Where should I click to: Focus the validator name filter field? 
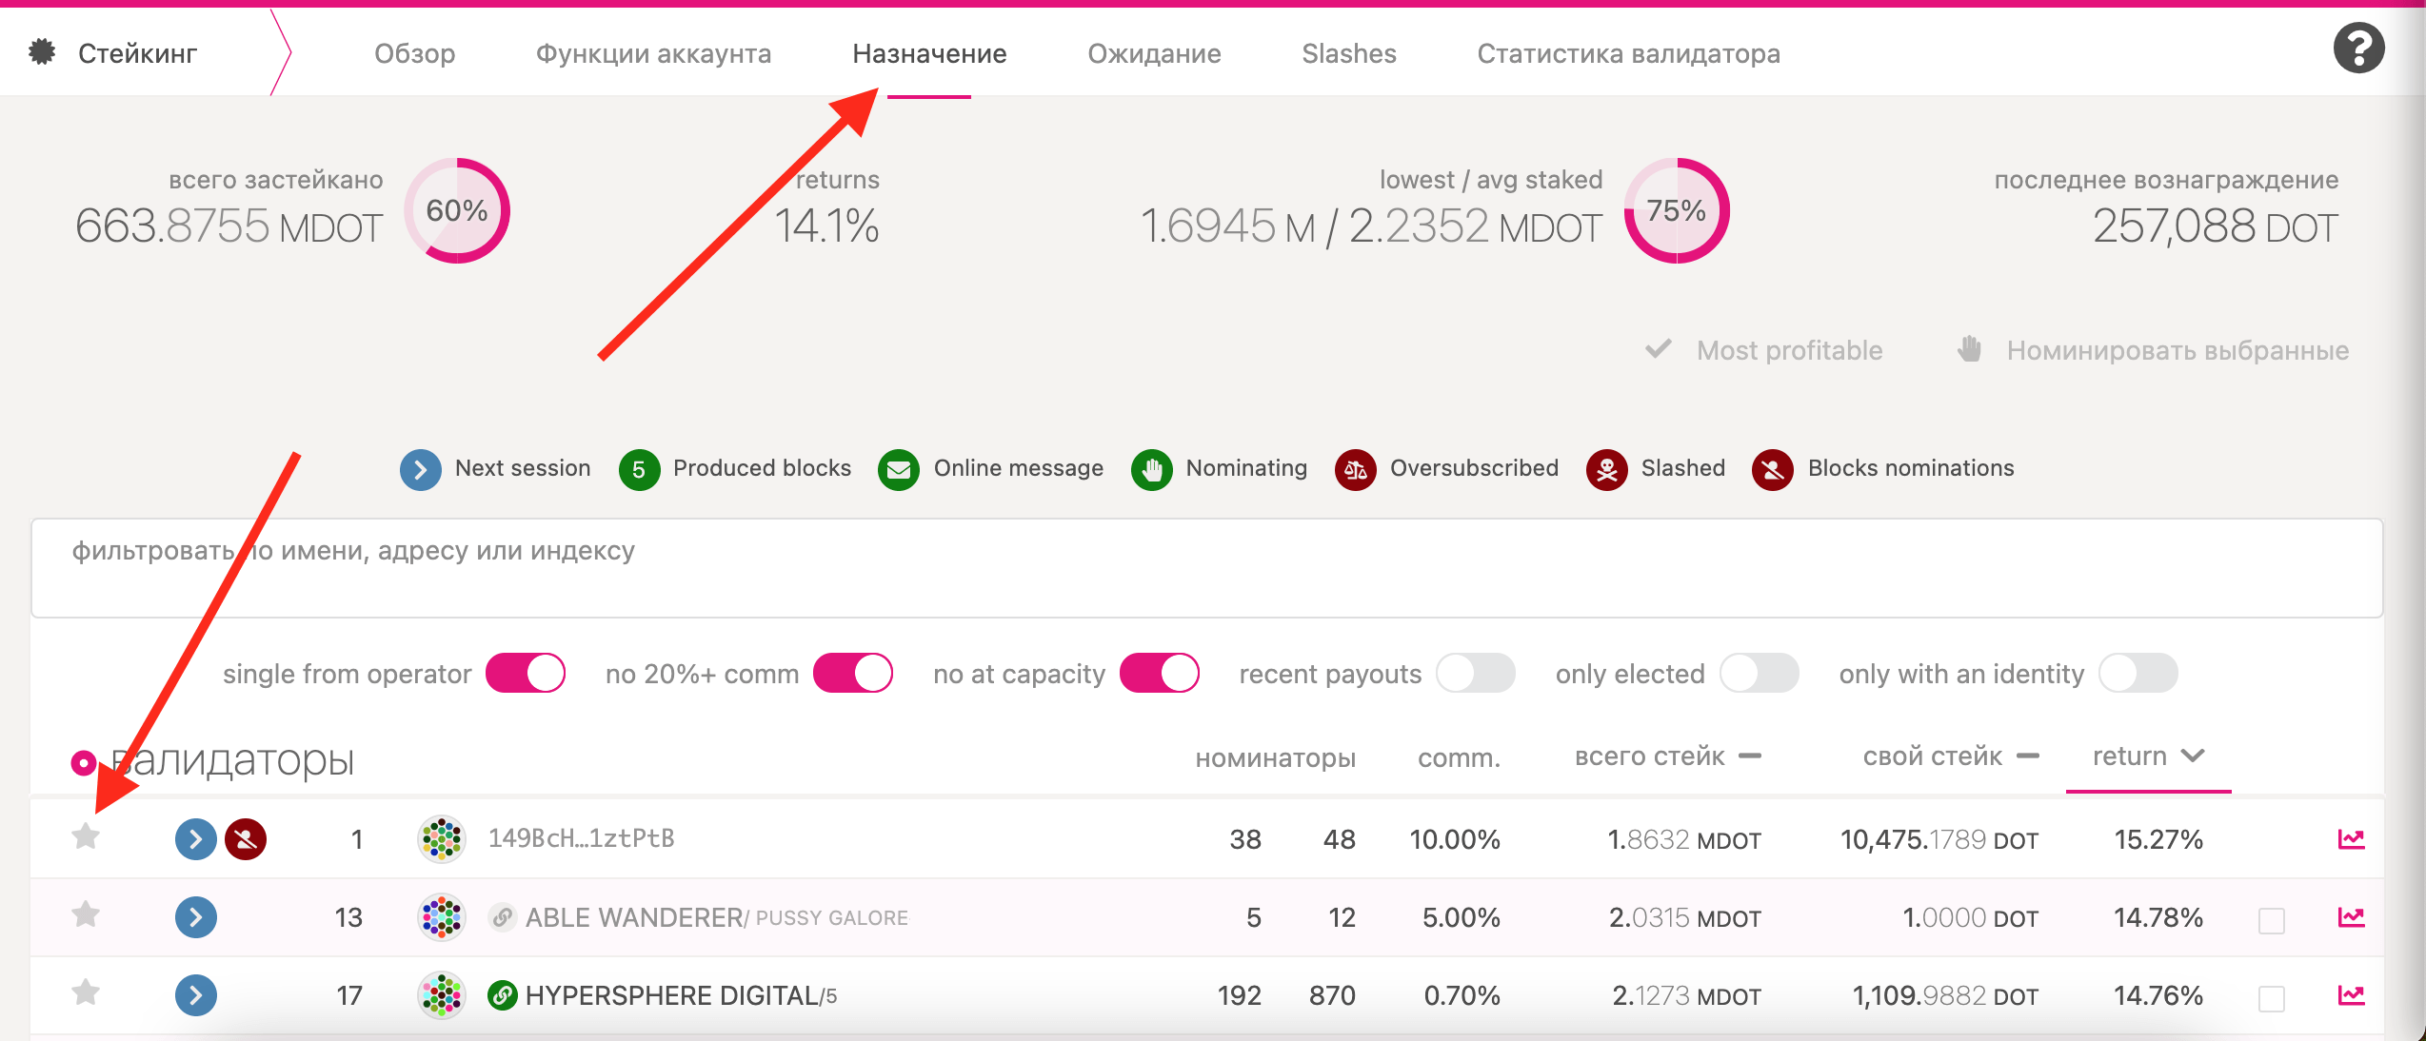coord(1207,568)
